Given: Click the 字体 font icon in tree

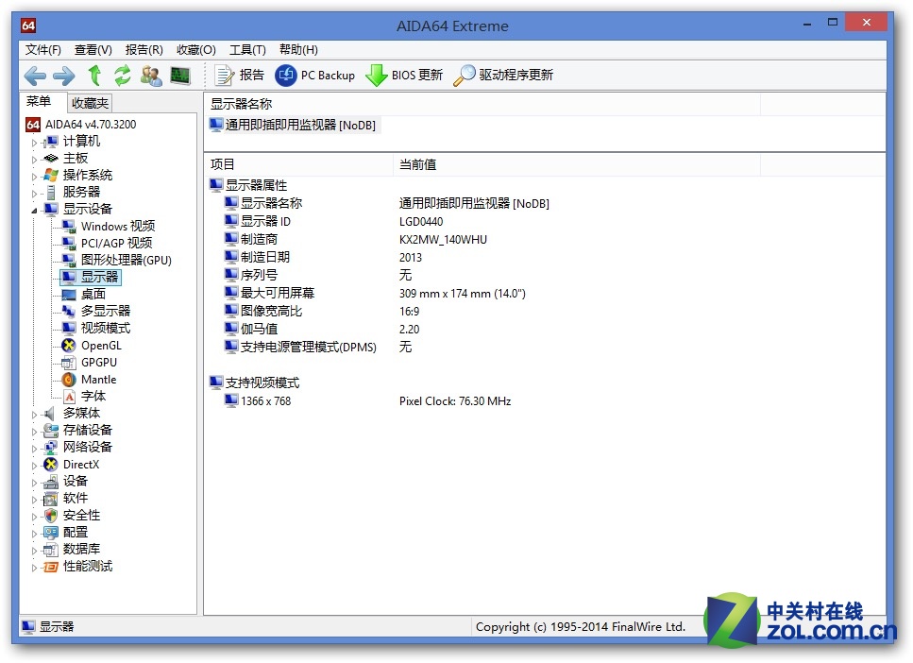Looking at the screenshot, I should point(69,397).
